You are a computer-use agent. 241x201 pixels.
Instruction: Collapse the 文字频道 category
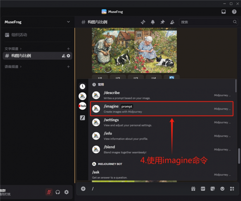click(13, 49)
